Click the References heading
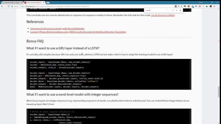This screenshot has width=221, height=124. click(x=35, y=22)
